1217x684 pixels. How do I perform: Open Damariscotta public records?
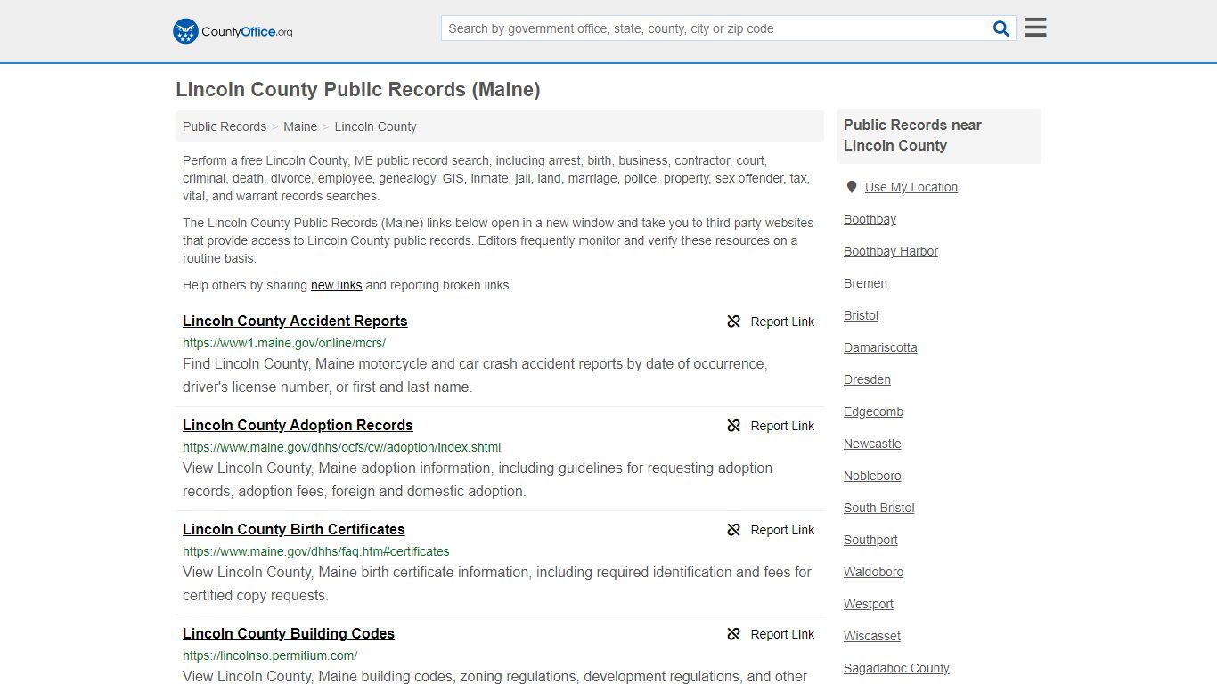tap(880, 347)
